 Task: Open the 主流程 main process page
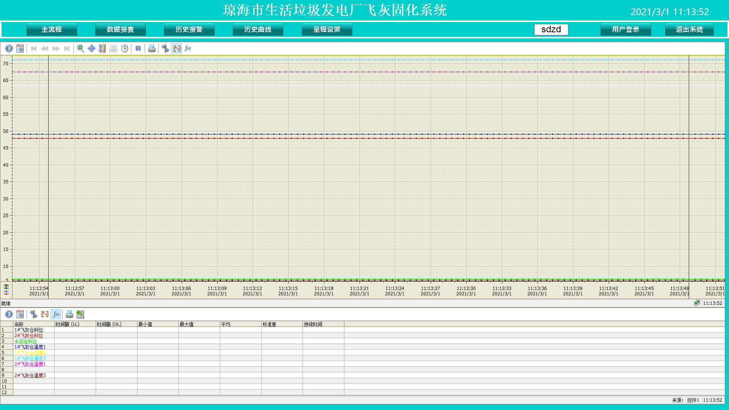[52, 30]
